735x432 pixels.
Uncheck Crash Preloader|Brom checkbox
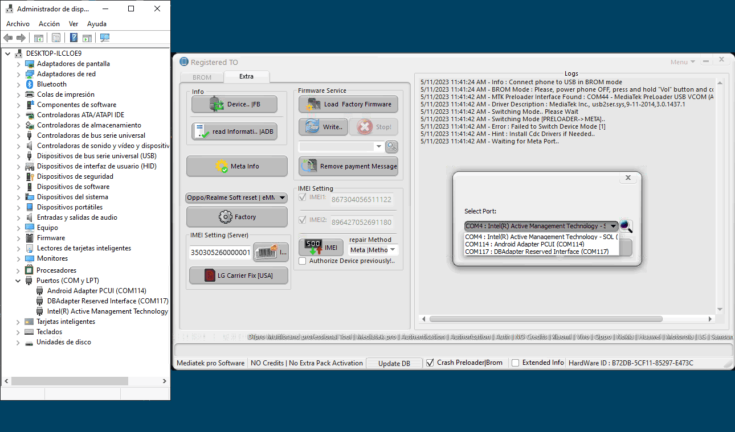coord(430,363)
